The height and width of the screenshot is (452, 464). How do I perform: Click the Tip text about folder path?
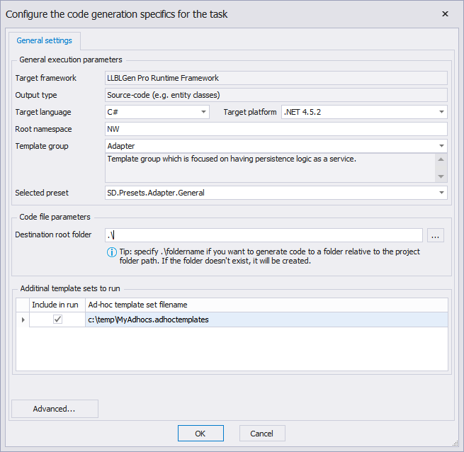(x=270, y=256)
